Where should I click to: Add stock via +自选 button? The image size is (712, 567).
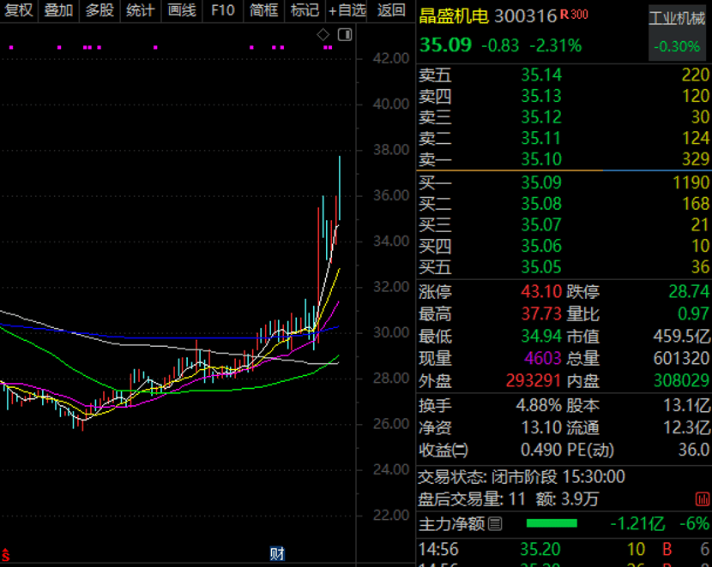347,10
